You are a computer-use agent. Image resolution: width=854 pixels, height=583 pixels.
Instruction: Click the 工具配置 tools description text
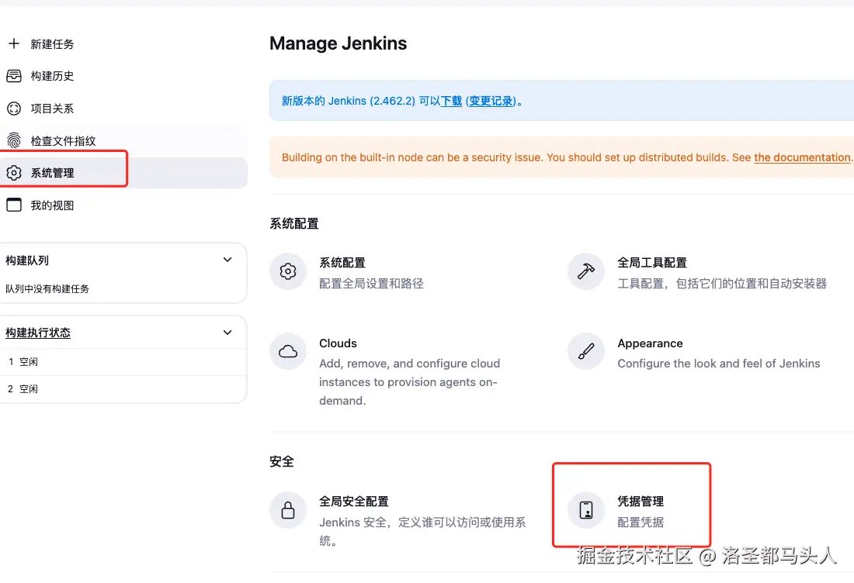pos(722,283)
